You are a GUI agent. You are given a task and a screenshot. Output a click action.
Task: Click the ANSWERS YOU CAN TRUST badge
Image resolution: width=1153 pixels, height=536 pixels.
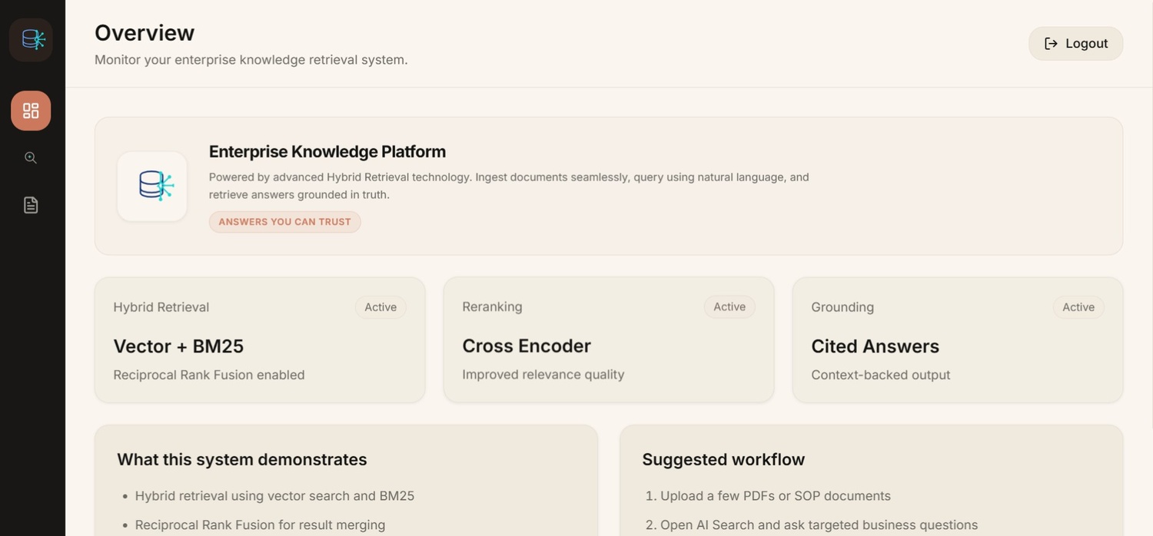tap(284, 222)
